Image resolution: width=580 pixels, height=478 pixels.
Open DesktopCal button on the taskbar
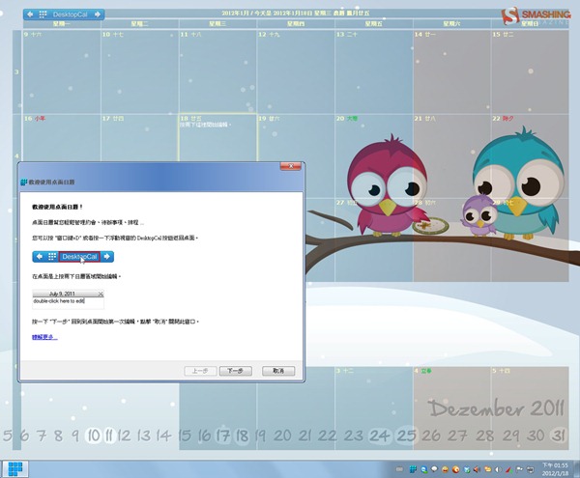15,468
